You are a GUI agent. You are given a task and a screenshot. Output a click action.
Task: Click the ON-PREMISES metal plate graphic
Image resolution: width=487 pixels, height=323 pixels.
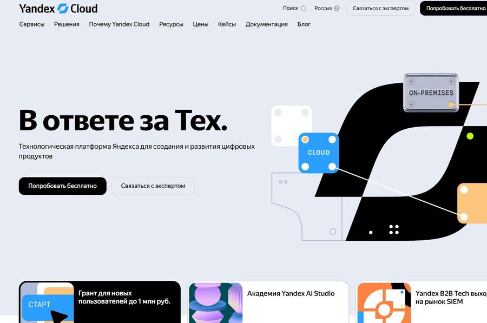[431, 93]
